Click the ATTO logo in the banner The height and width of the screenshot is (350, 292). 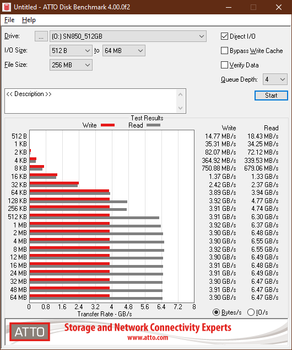[30, 332]
